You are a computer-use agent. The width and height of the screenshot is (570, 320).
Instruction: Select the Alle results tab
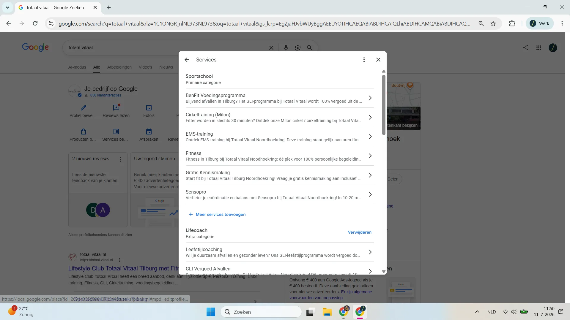[97, 67]
